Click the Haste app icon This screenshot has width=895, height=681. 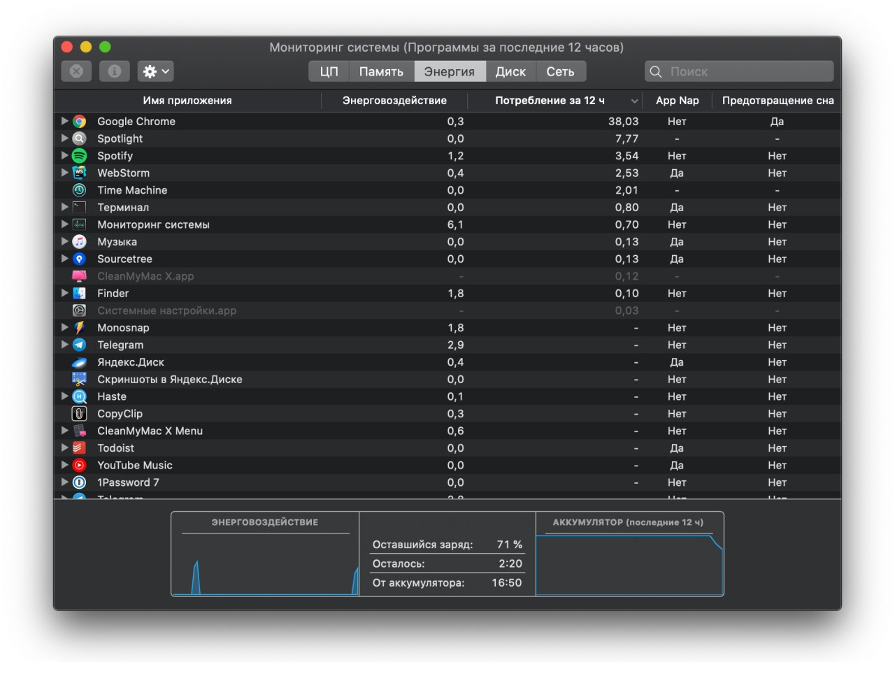(80, 396)
